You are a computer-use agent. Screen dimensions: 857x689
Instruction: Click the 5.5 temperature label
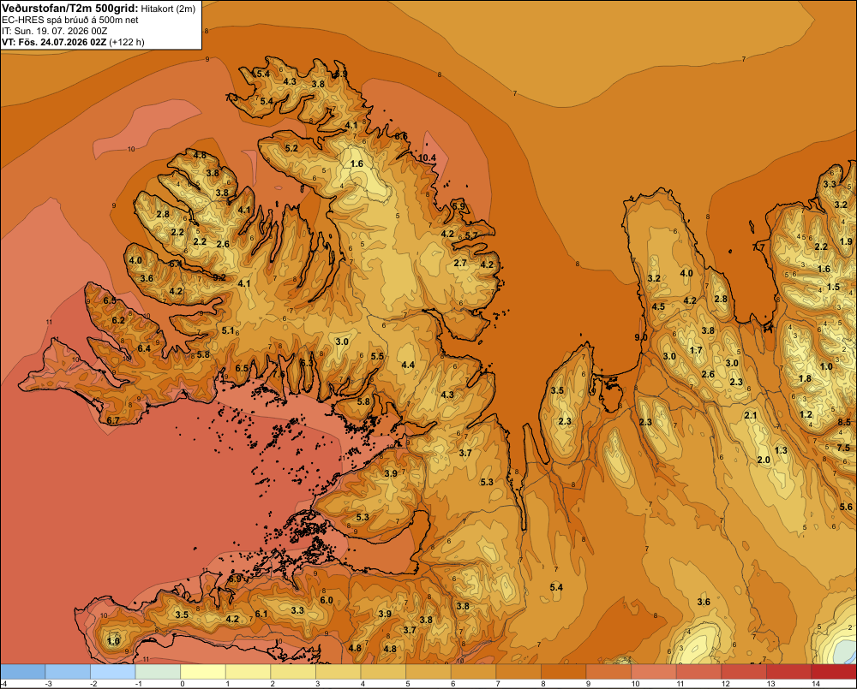point(377,356)
